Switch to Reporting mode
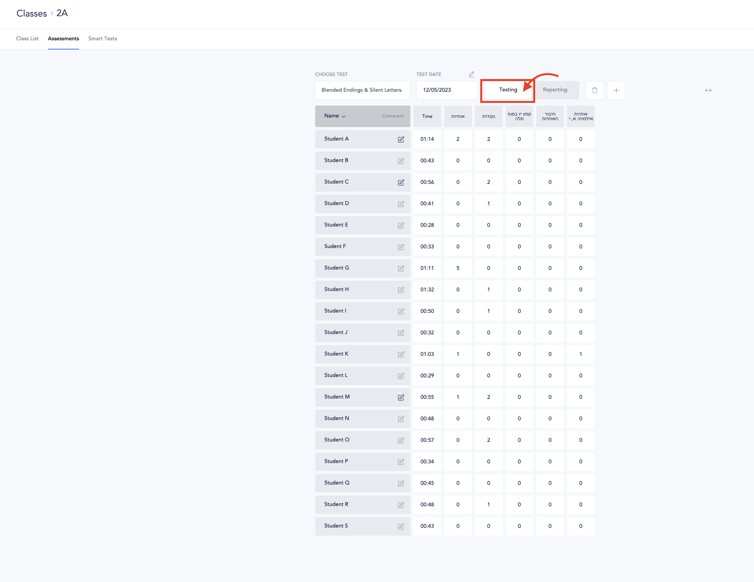 554,90
